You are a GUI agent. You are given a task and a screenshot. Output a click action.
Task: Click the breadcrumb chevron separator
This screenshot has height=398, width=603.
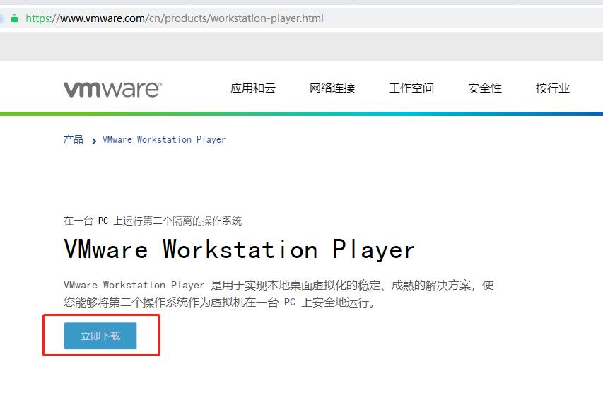click(94, 141)
